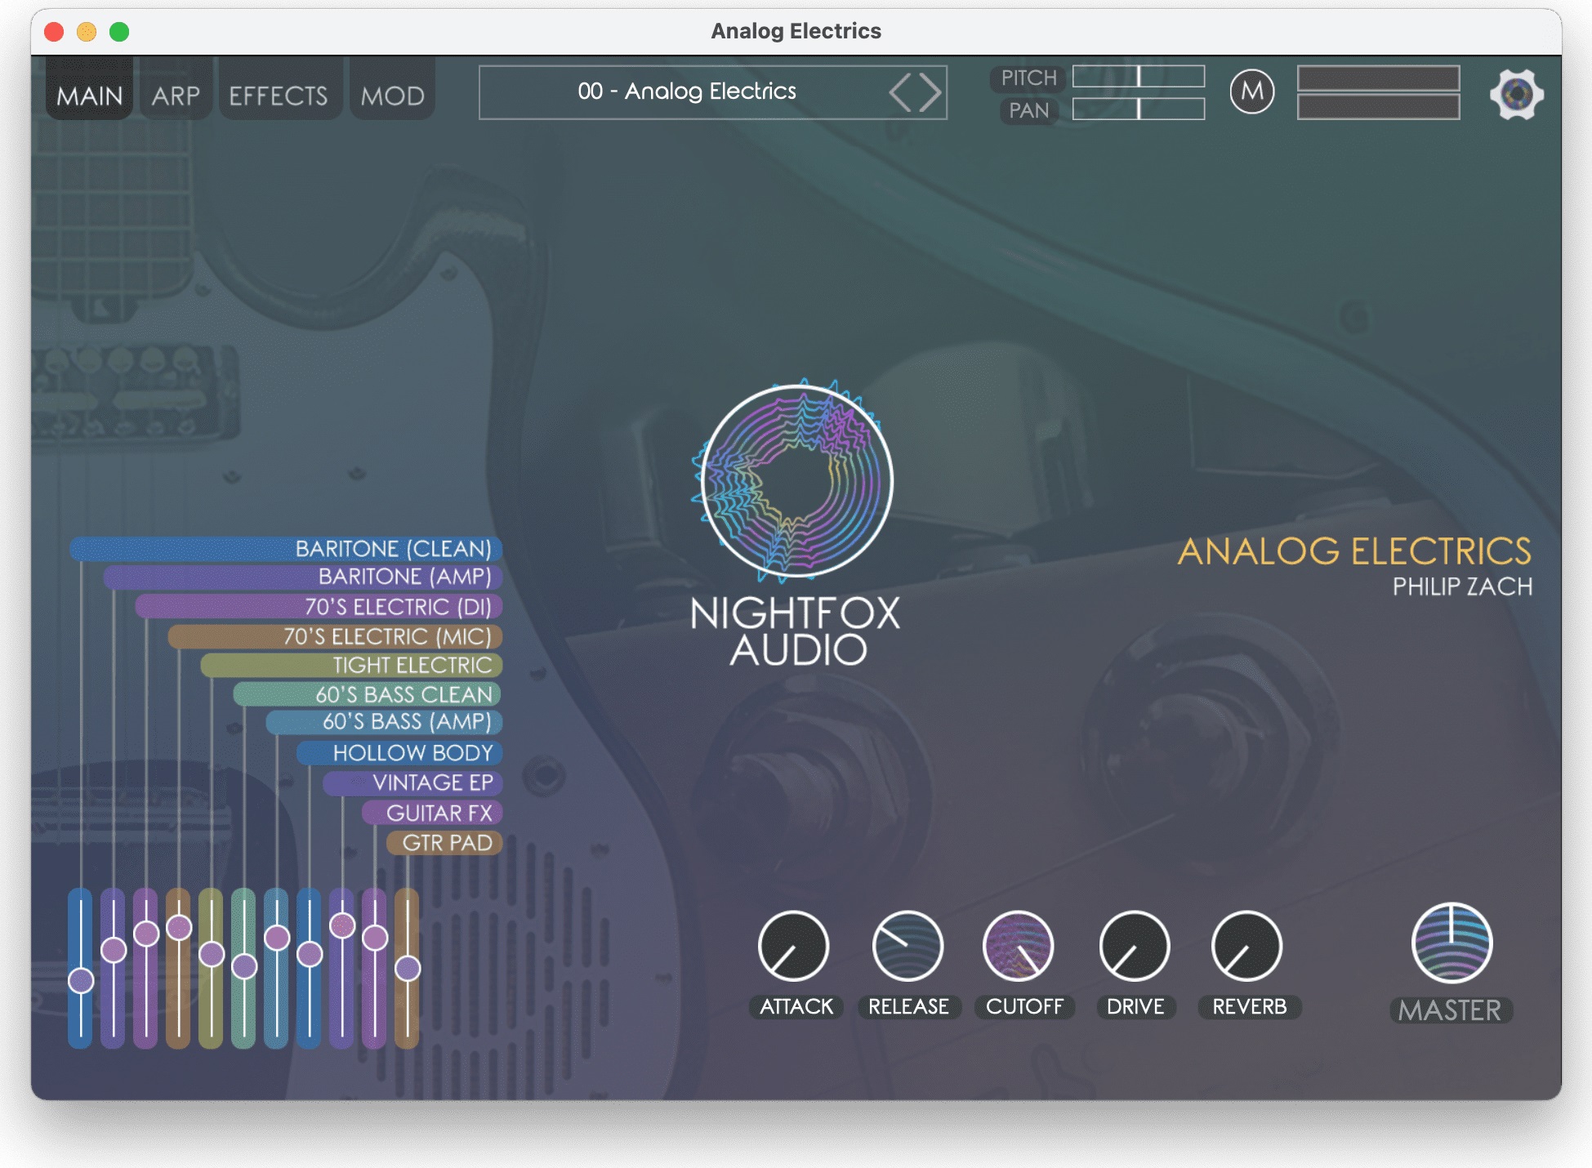1592x1168 pixels.
Task: Select the 60'S BASS CLEAN layer label
Action: 368,694
